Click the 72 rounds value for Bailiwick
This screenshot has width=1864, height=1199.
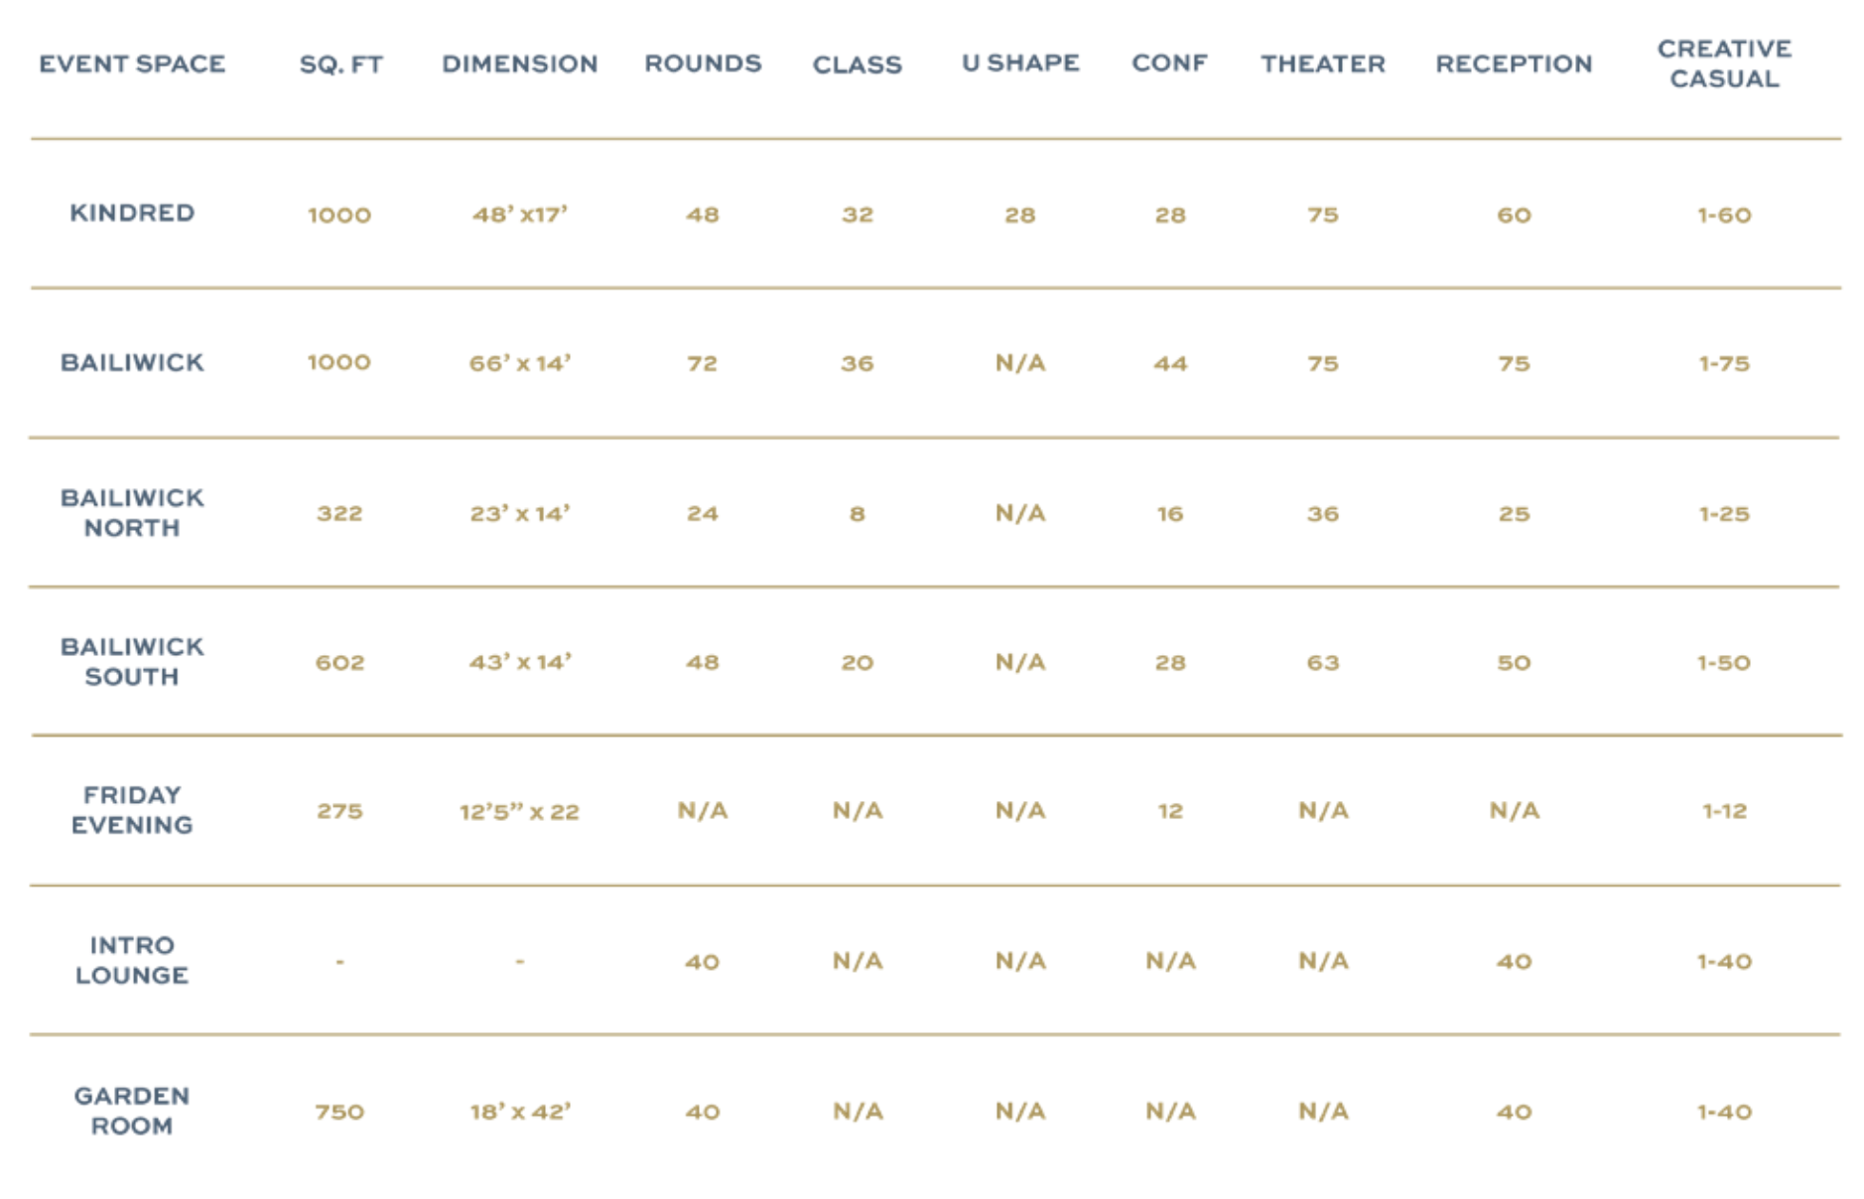702,364
